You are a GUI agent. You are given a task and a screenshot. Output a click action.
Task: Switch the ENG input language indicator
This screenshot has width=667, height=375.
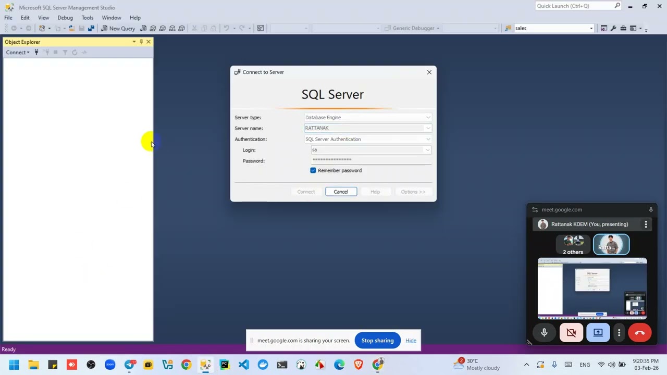point(585,365)
